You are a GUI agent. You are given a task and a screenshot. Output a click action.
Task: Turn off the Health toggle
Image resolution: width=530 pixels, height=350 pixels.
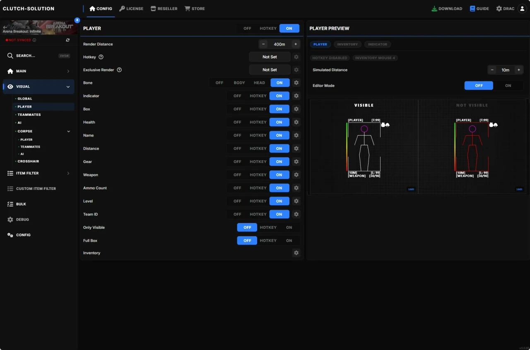pos(237,122)
